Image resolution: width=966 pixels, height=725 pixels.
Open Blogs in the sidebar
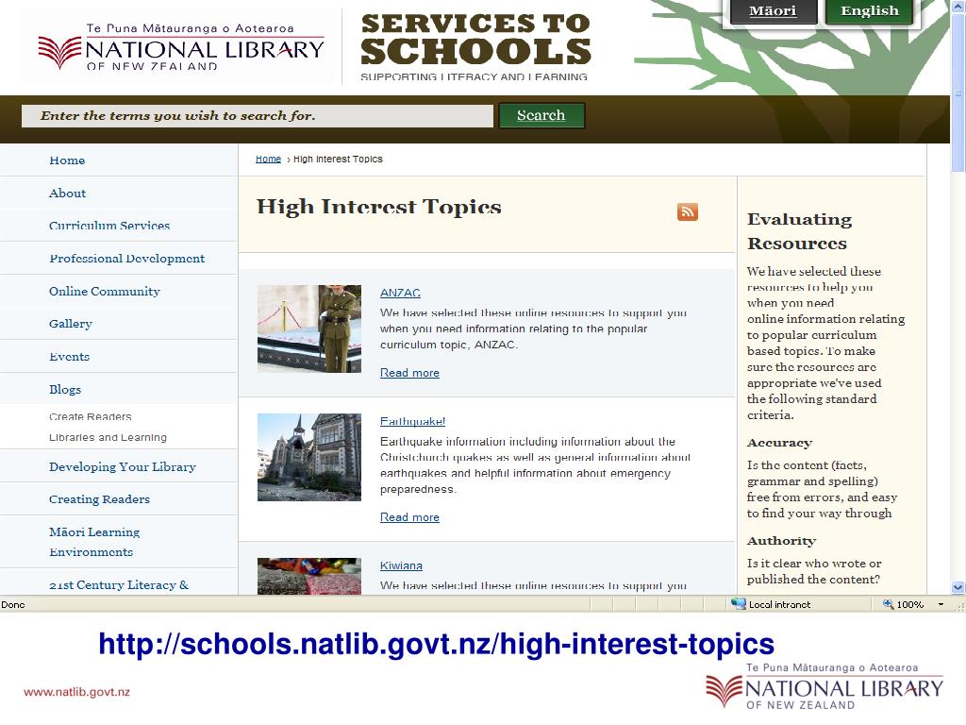pos(65,389)
